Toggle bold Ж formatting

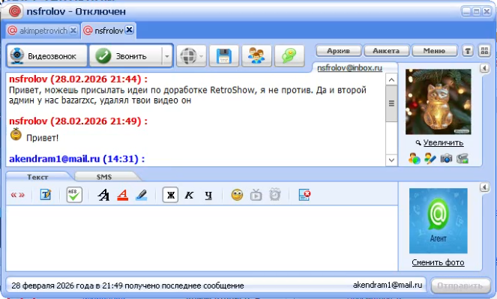170,195
